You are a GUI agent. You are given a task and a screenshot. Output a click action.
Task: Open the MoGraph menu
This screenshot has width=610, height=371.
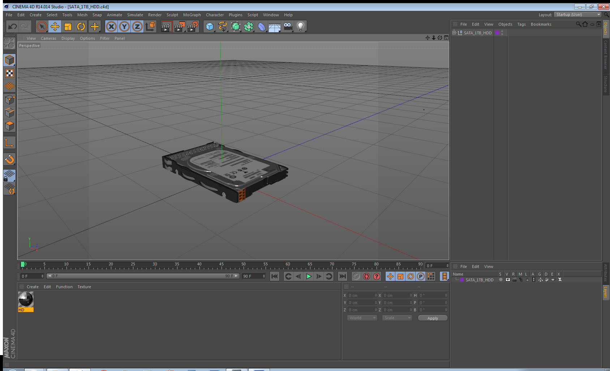(192, 15)
